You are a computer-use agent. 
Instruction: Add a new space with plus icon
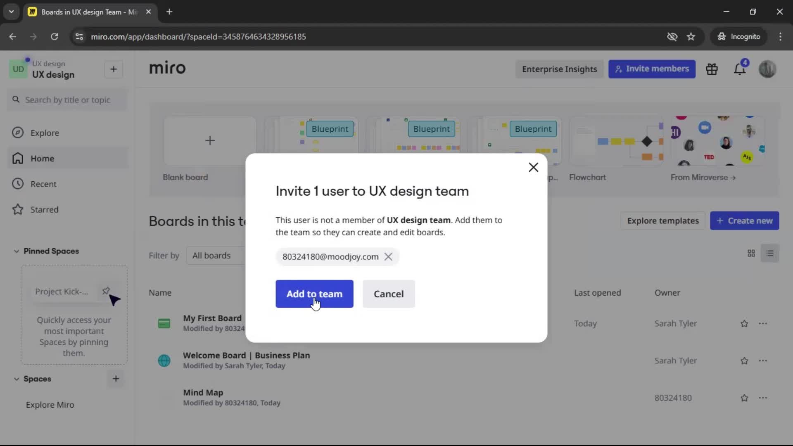pos(116,378)
